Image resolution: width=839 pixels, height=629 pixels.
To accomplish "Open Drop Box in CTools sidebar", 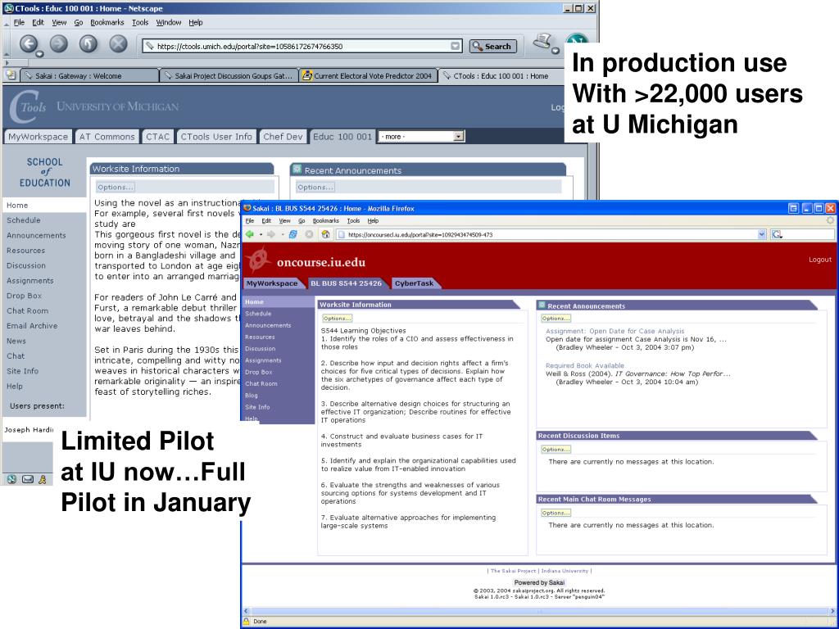I will [x=24, y=295].
